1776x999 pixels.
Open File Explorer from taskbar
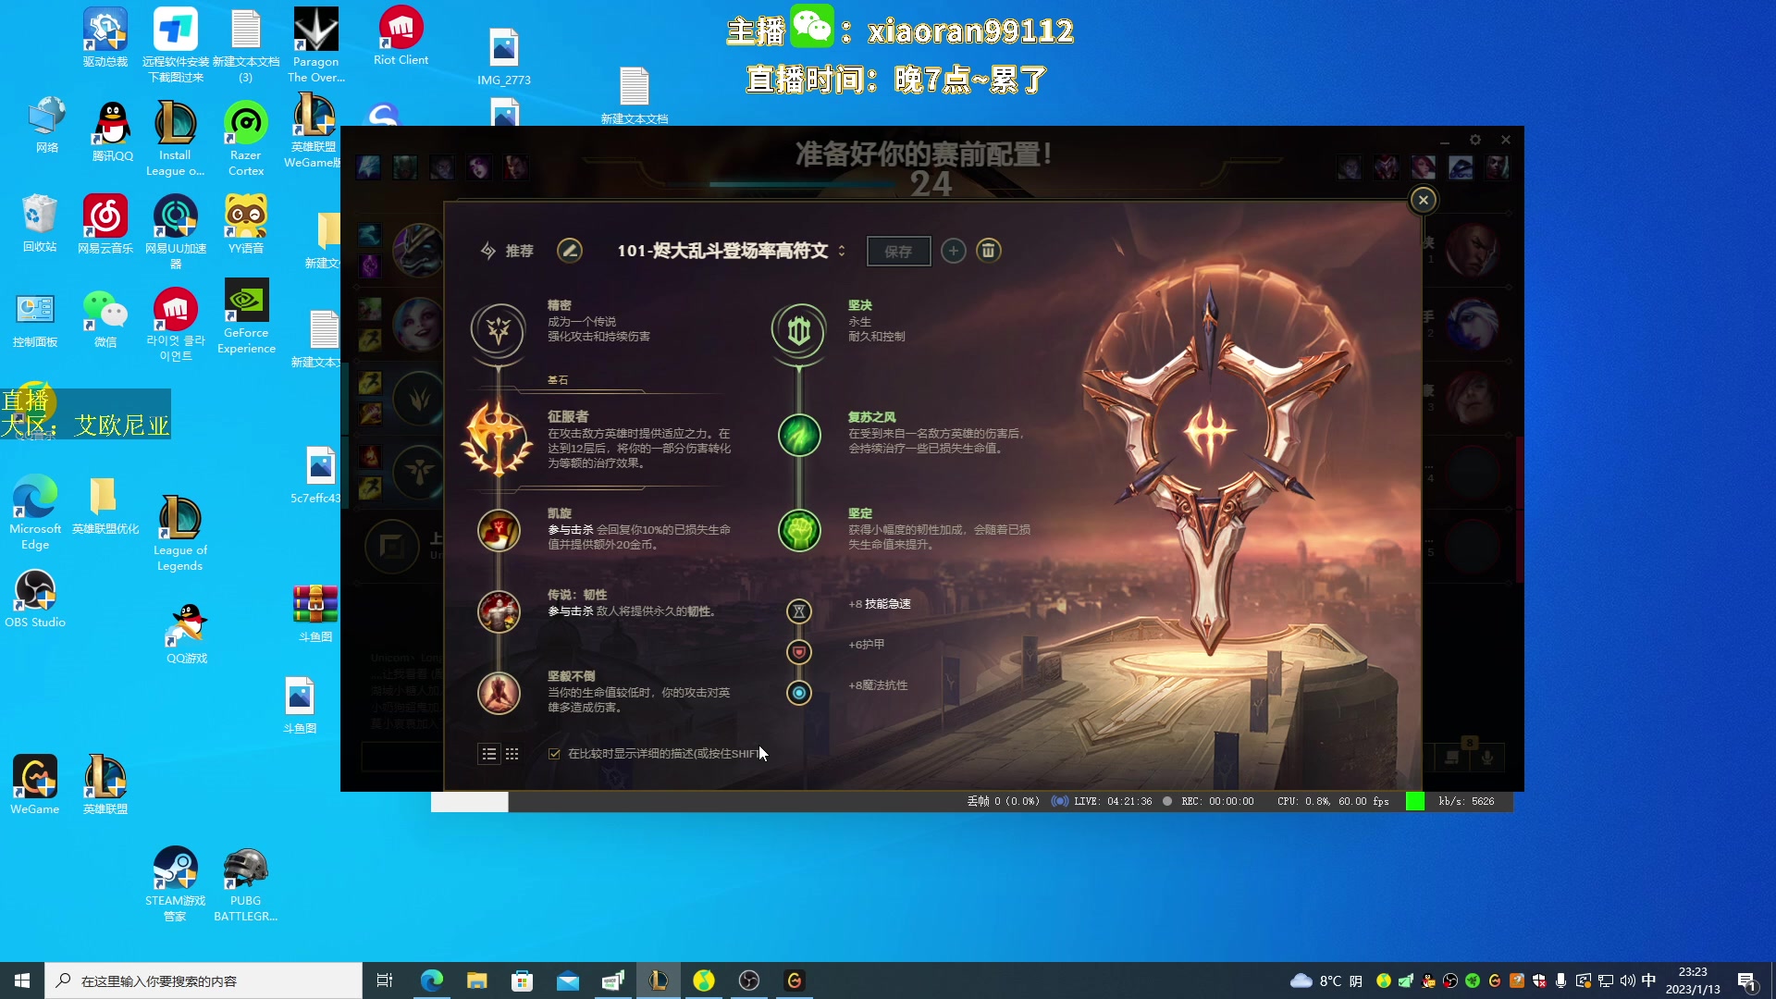476,980
